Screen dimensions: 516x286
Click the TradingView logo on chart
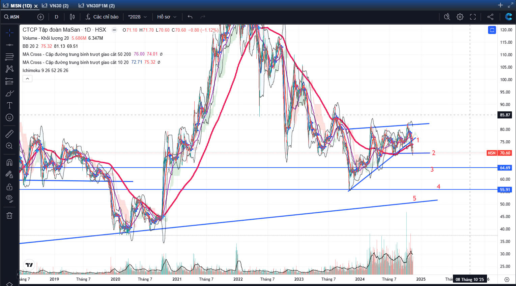[x=29, y=265]
